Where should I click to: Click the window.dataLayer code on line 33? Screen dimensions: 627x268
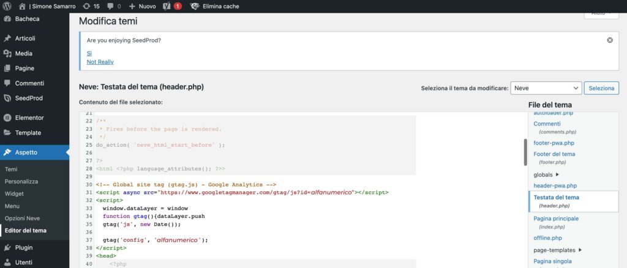pyautogui.click(x=145, y=208)
